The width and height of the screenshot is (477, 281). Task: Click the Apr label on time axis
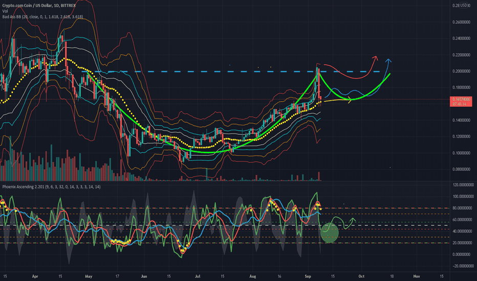[x=35, y=276]
